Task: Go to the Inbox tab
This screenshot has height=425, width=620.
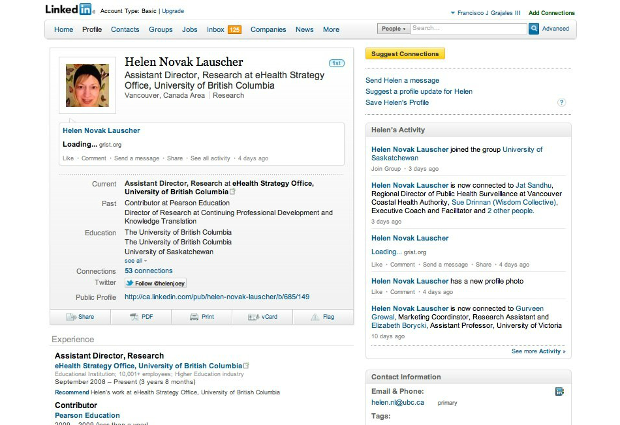Action: [x=215, y=29]
